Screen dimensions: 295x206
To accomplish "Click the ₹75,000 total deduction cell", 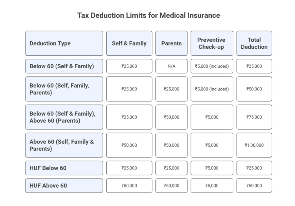I will 254,117.
